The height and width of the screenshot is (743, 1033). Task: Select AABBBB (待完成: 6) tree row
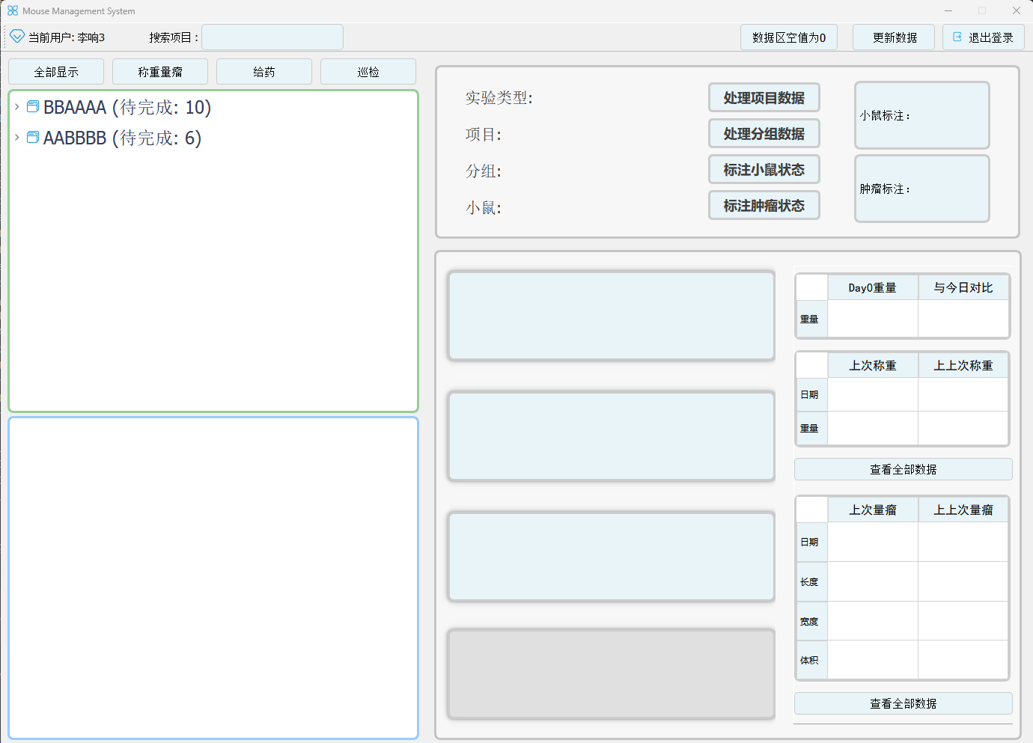point(213,138)
